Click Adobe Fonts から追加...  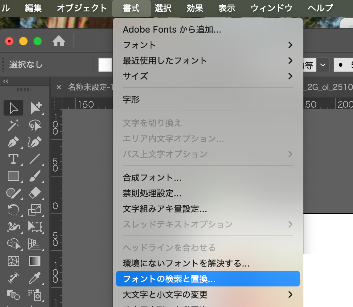click(x=172, y=29)
